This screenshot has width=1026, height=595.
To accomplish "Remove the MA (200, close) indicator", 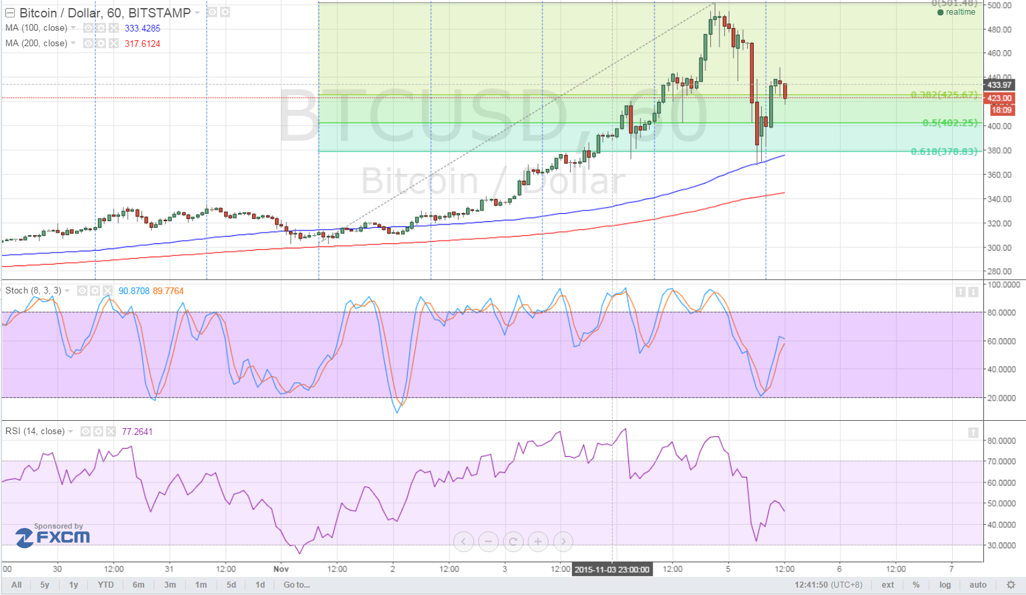I will coord(113,44).
